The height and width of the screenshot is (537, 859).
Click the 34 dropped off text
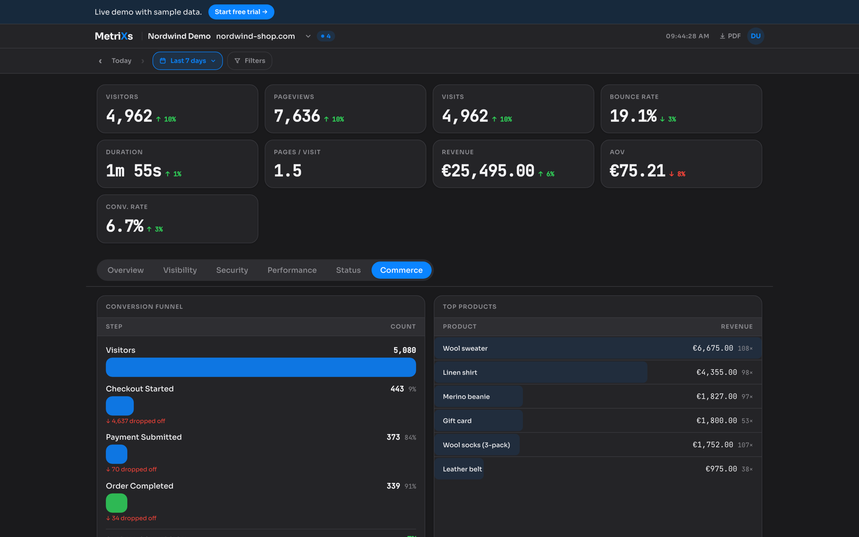tap(132, 518)
